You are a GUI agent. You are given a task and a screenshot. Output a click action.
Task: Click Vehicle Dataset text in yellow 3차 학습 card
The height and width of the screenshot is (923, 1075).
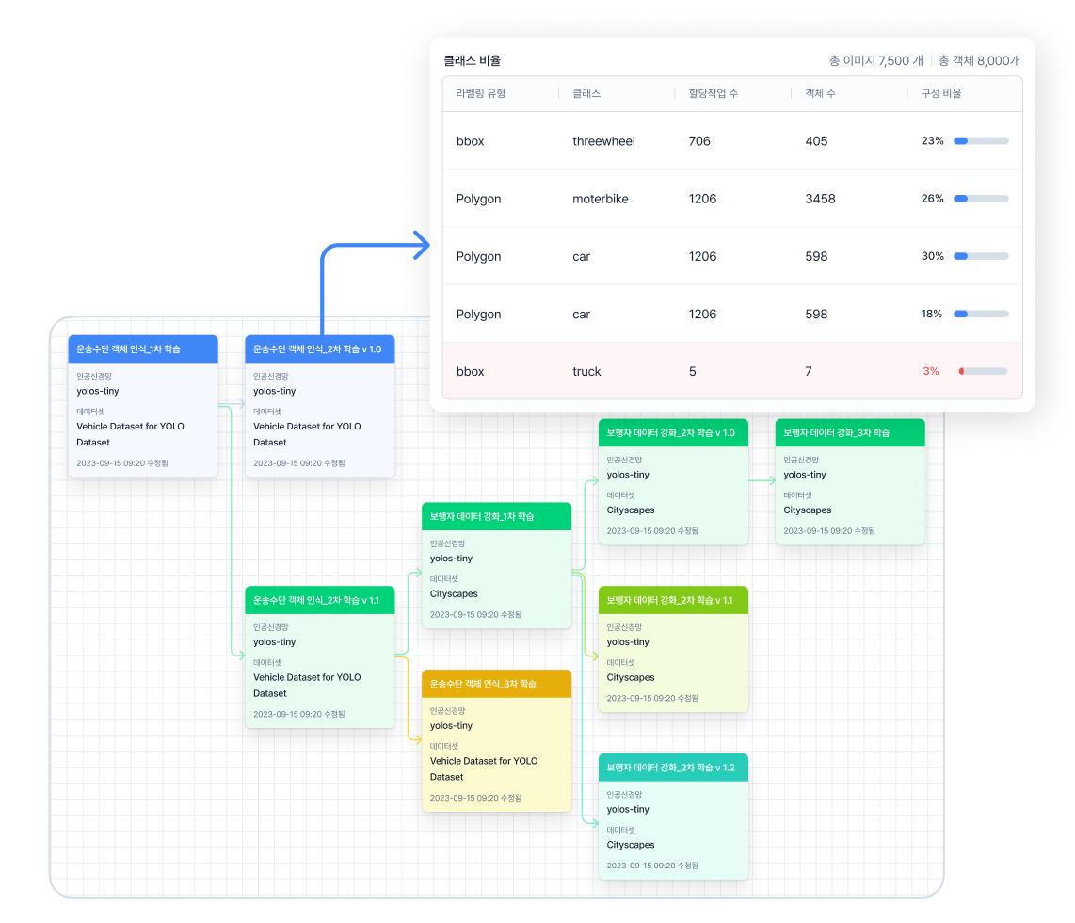point(484,769)
